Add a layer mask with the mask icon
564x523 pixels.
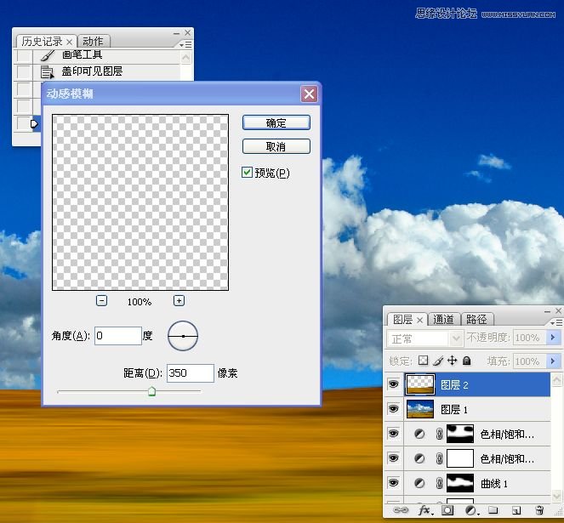(447, 510)
